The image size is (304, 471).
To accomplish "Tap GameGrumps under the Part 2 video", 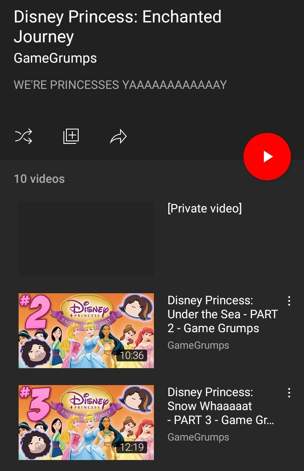I will (198, 345).
